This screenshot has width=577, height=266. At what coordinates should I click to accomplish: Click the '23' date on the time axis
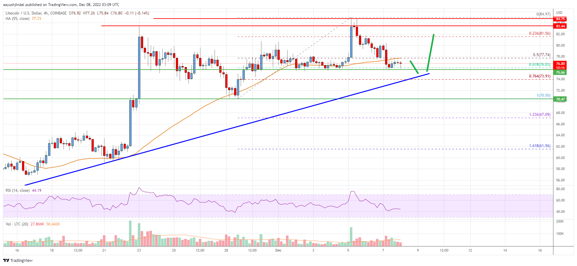(x=139, y=251)
